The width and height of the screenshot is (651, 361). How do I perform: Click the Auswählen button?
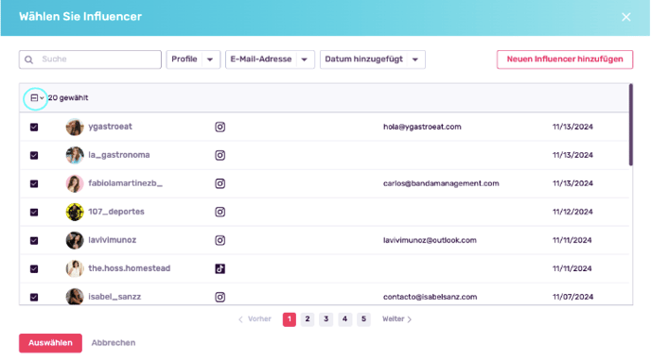pyautogui.click(x=50, y=343)
